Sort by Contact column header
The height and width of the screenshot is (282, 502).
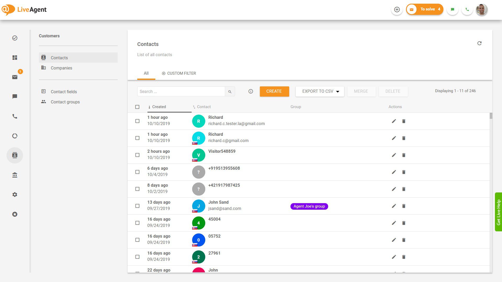click(x=204, y=107)
